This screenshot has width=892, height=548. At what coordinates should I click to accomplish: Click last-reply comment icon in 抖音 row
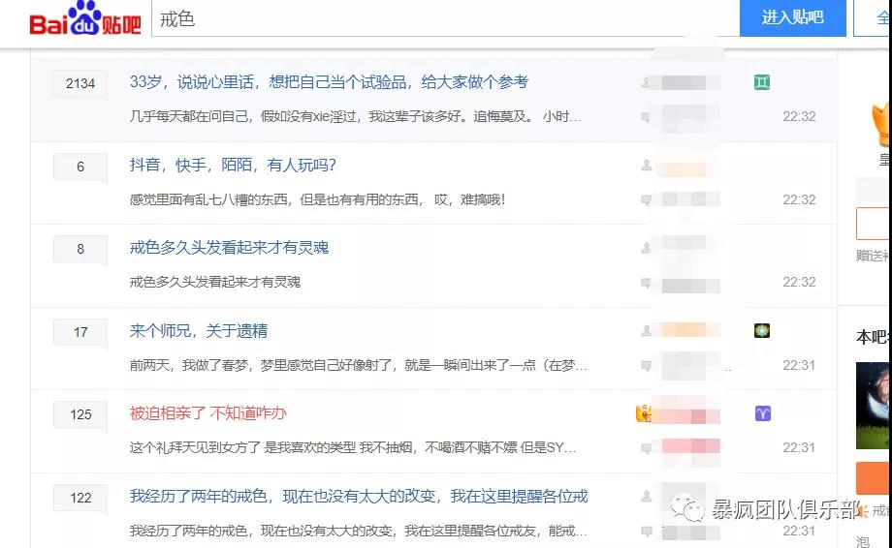click(x=646, y=199)
